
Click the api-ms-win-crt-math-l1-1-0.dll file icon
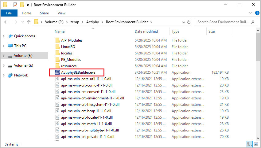point(57,124)
